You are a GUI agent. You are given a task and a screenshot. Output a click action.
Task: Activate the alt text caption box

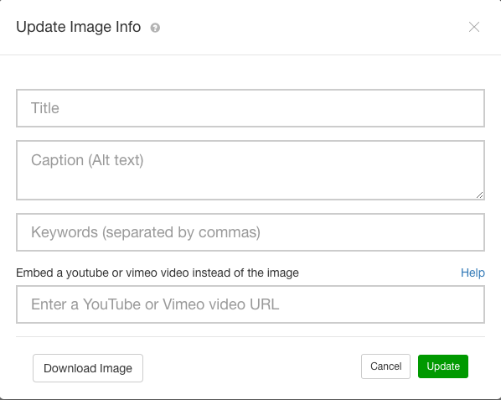(x=250, y=170)
